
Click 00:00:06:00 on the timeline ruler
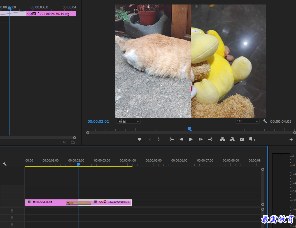179,160
